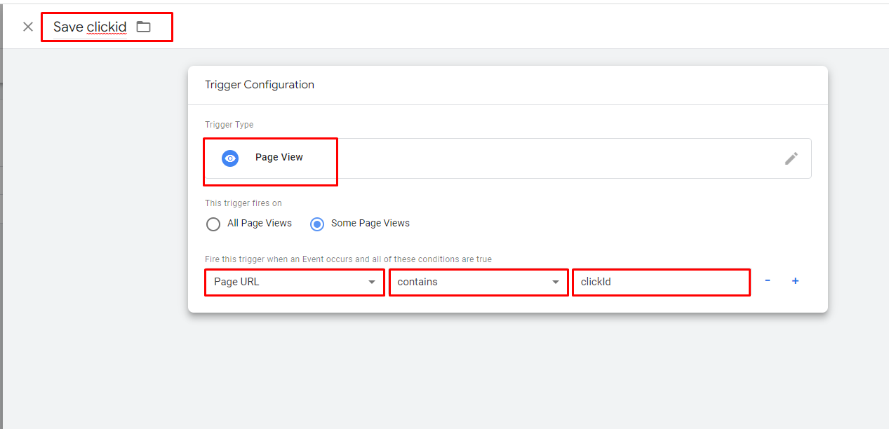Edit the trigger type using the pencil icon

791,158
